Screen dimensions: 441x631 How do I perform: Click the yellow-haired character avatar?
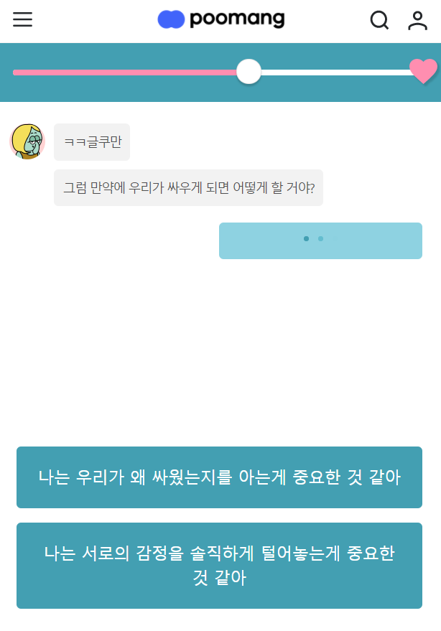pyautogui.click(x=27, y=141)
